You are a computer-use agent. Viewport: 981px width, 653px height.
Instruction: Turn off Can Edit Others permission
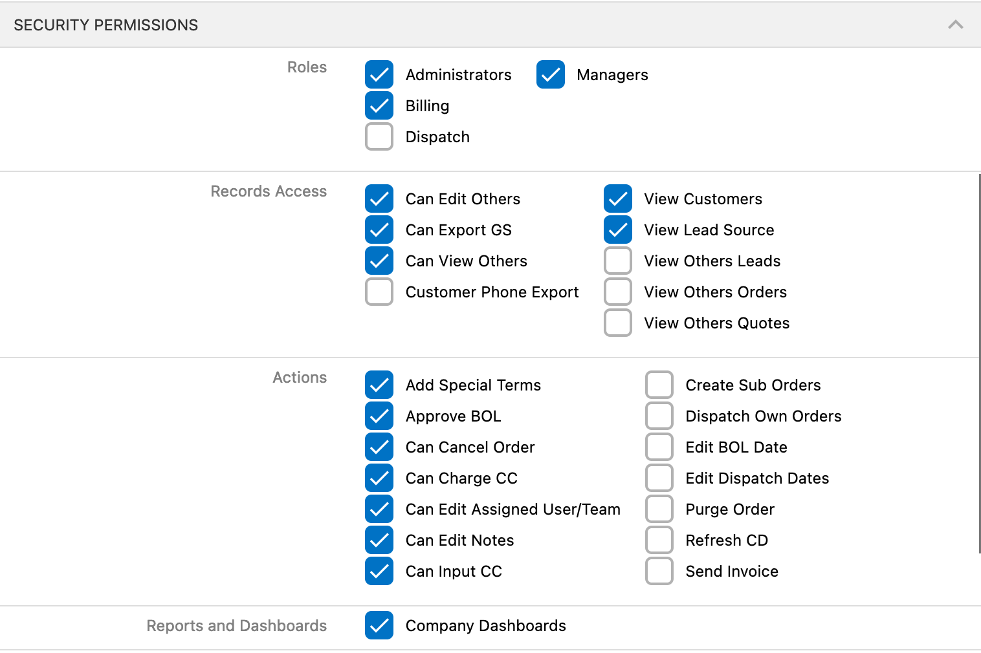point(379,198)
